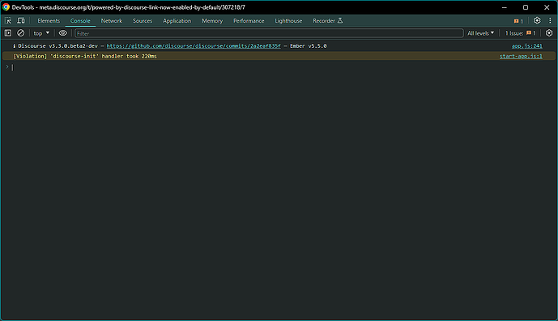Open the GitHub discourse commits link
This screenshot has width=558, height=321.
pyautogui.click(x=194, y=46)
